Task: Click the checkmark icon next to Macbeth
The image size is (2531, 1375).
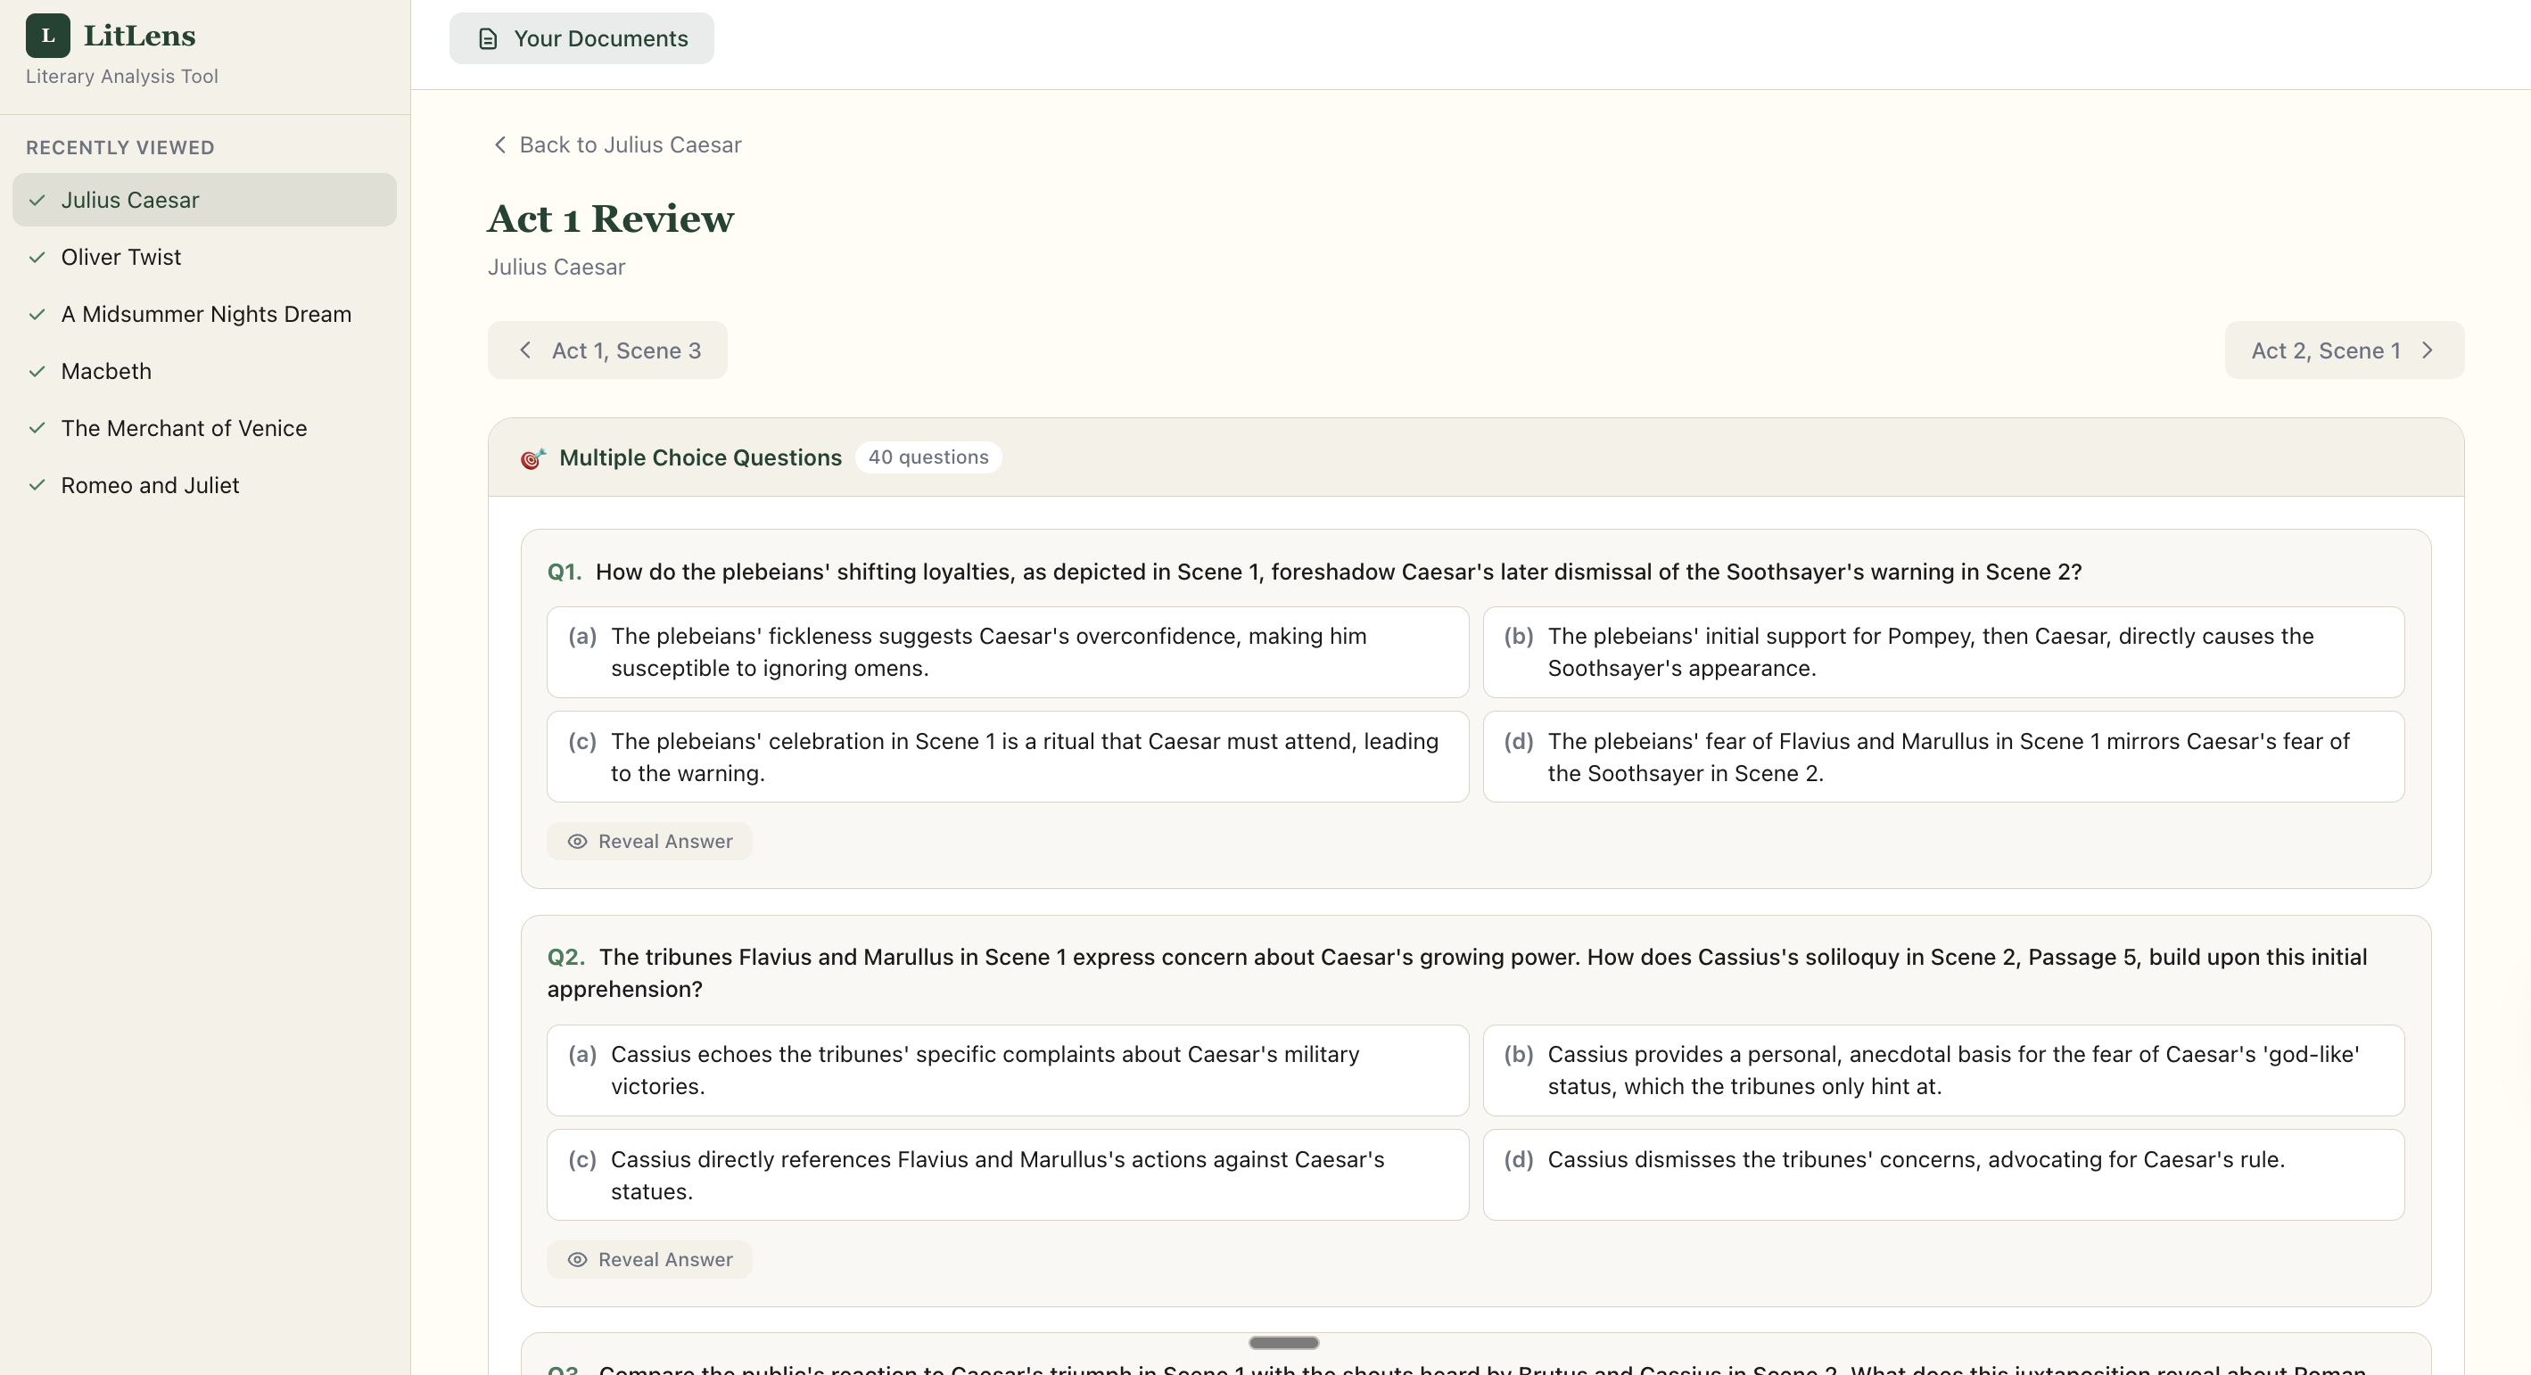Action: pyautogui.click(x=37, y=371)
